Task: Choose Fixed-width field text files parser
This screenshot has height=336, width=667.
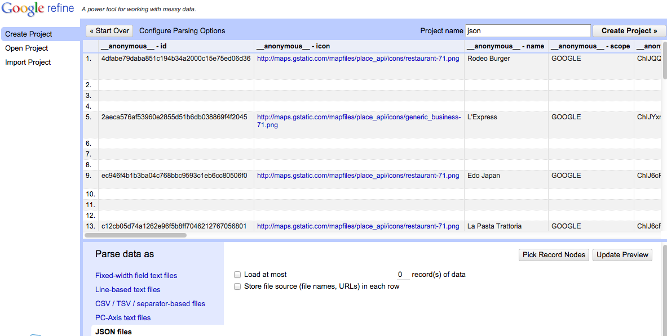Action: point(136,276)
